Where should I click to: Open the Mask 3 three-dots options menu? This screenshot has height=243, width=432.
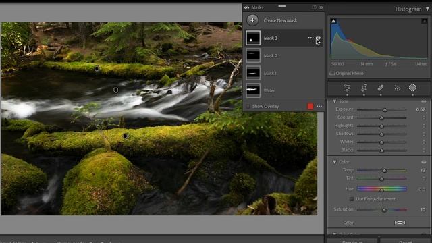coord(310,38)
